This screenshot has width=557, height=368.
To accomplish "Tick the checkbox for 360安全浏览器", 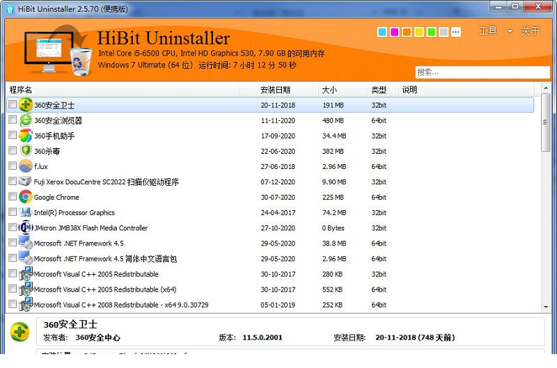I will 13,120.
